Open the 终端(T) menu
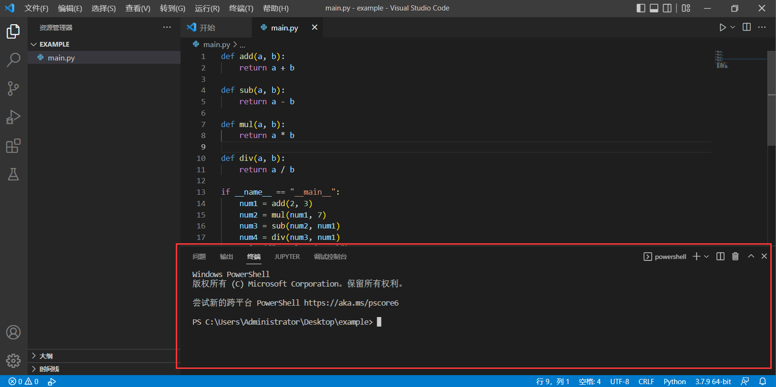 click(241, 9)
